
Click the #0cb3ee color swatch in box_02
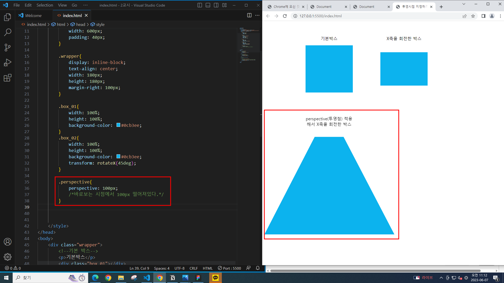click(118, 156)
